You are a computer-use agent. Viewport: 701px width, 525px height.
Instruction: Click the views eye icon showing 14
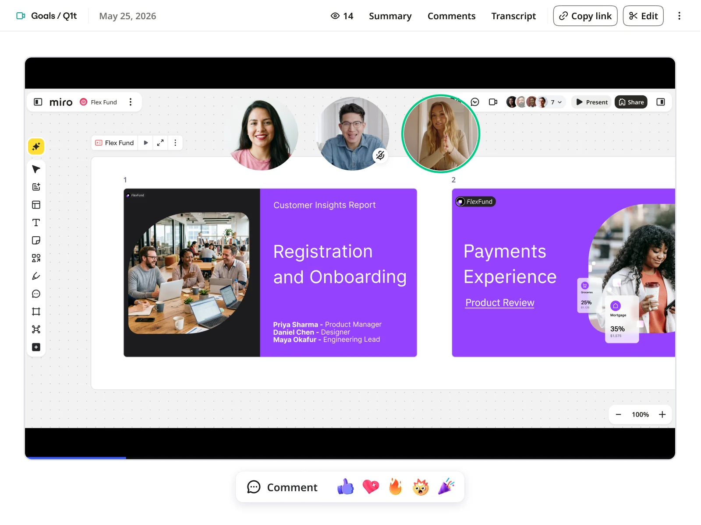335,16
